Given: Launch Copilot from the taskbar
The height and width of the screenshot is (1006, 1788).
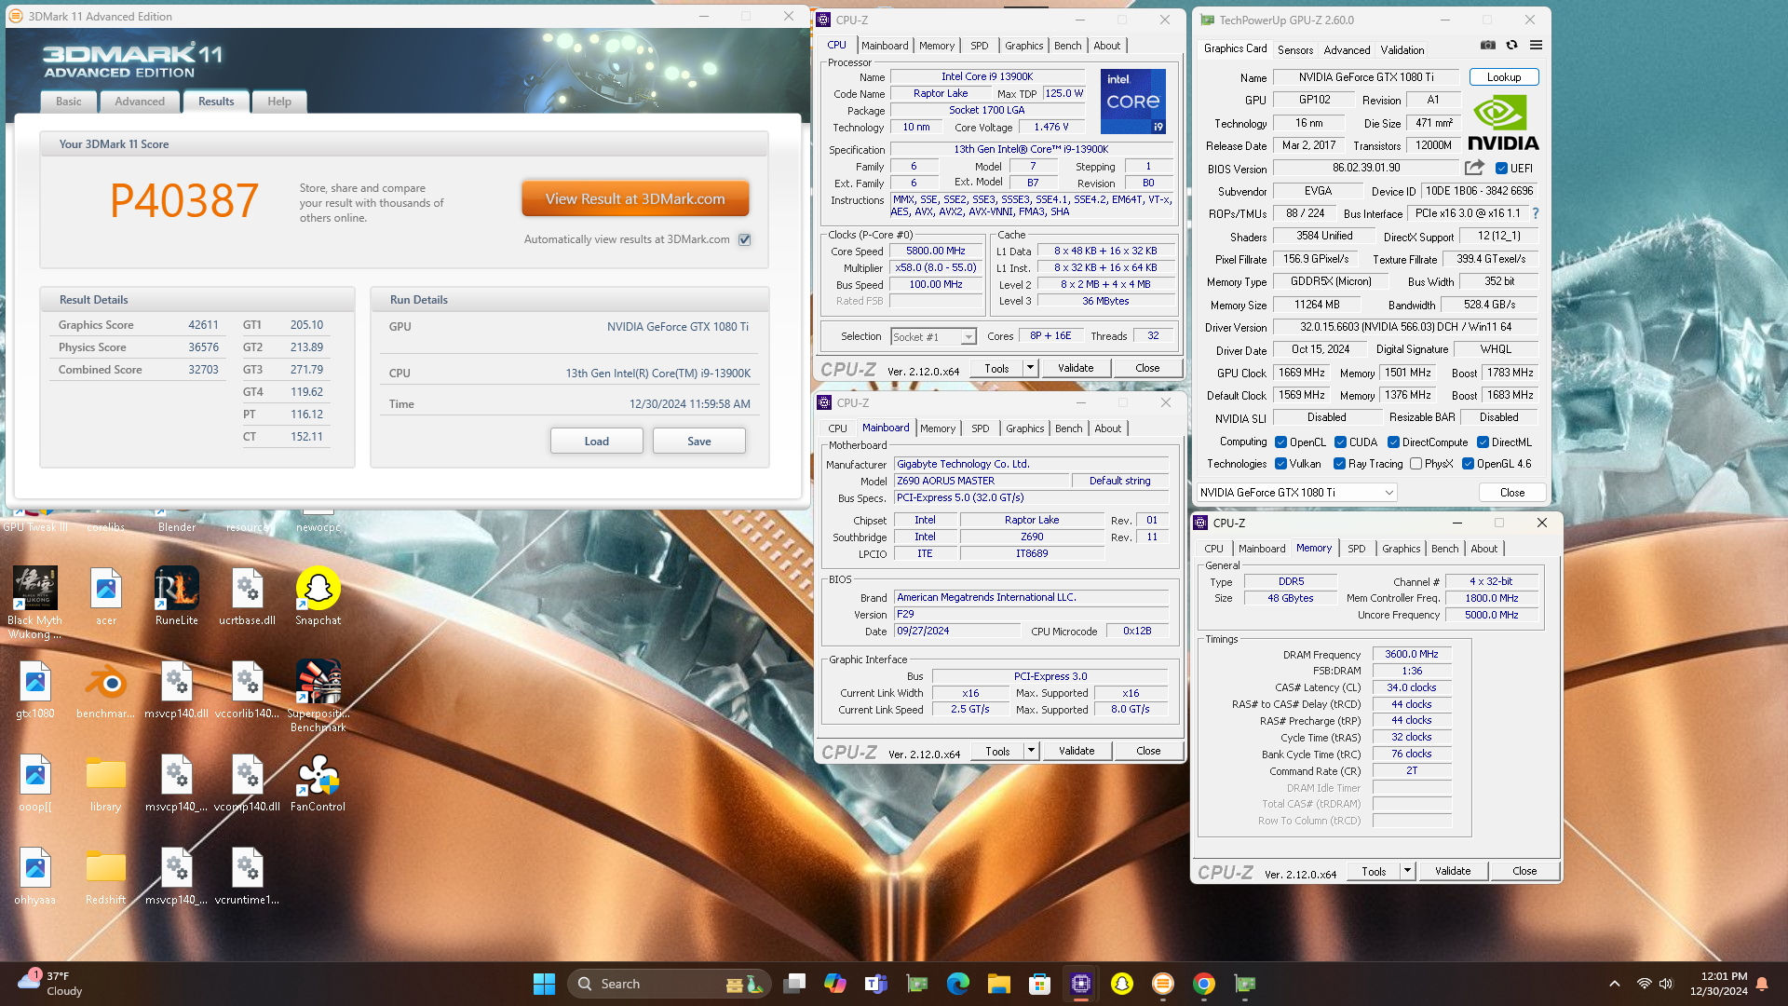Looking at the screenshot, I should coord(835,984).
